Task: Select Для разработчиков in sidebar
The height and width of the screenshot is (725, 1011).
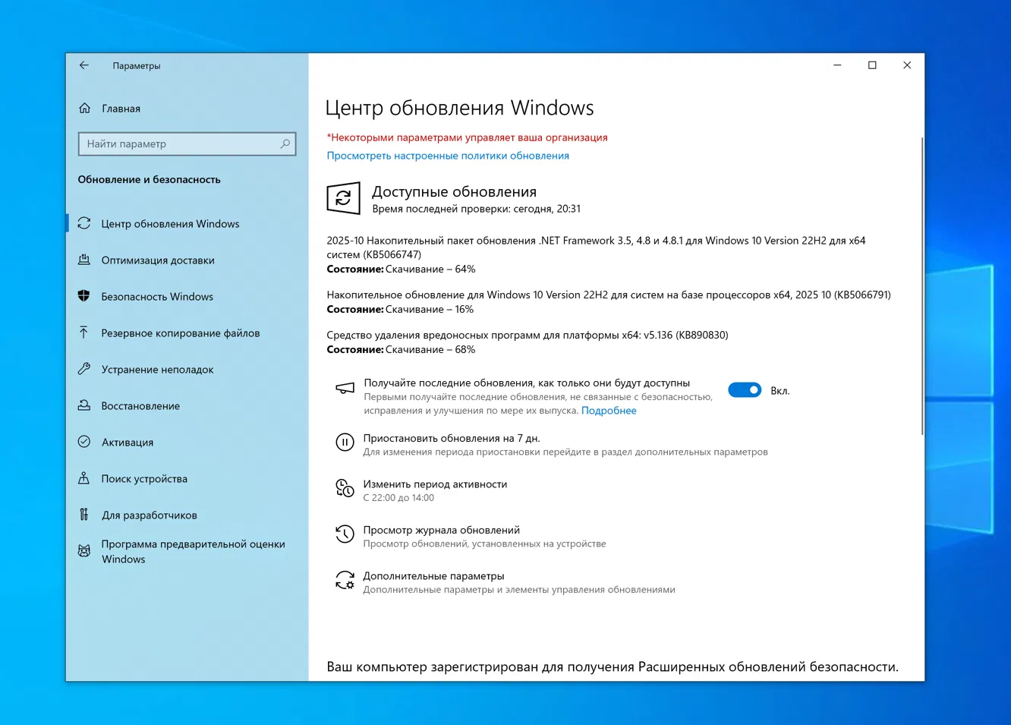Action: click(x=150, y=515)
